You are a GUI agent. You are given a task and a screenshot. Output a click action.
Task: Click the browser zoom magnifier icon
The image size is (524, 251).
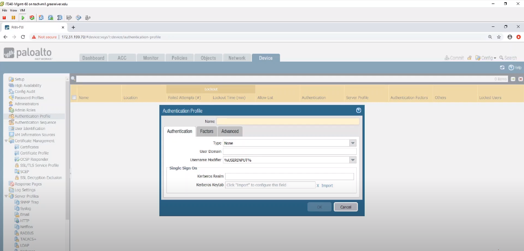[x=490, y=37]
